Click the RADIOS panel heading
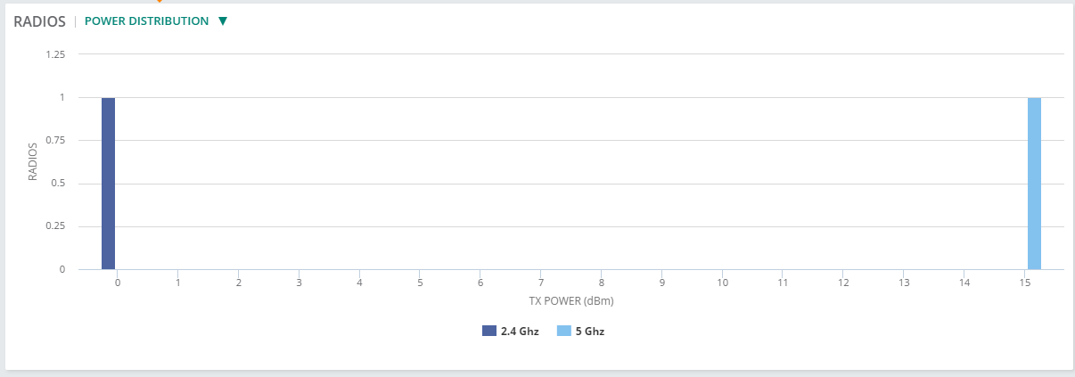Image resolution: width=1075 pixels, height=377 pixels. tap(40, 21)
